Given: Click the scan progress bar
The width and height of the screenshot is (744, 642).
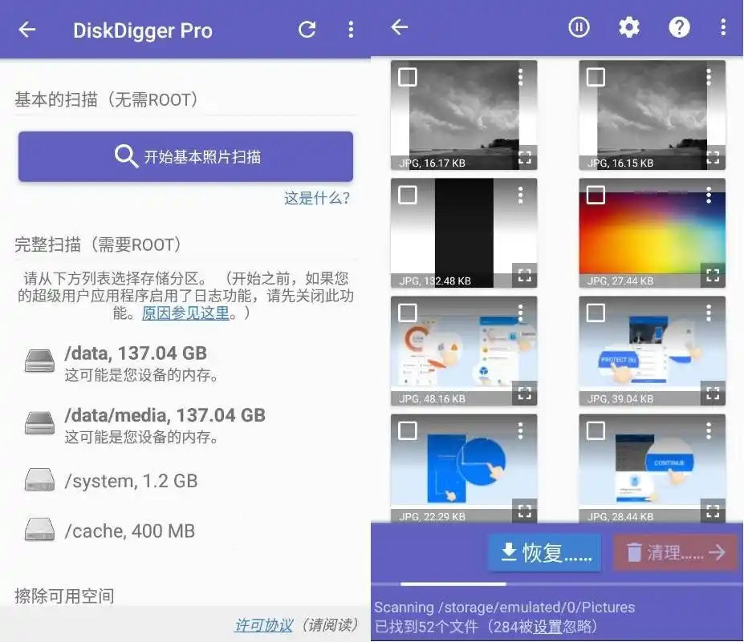Looking at the screenshot, I should coord(556,584).
